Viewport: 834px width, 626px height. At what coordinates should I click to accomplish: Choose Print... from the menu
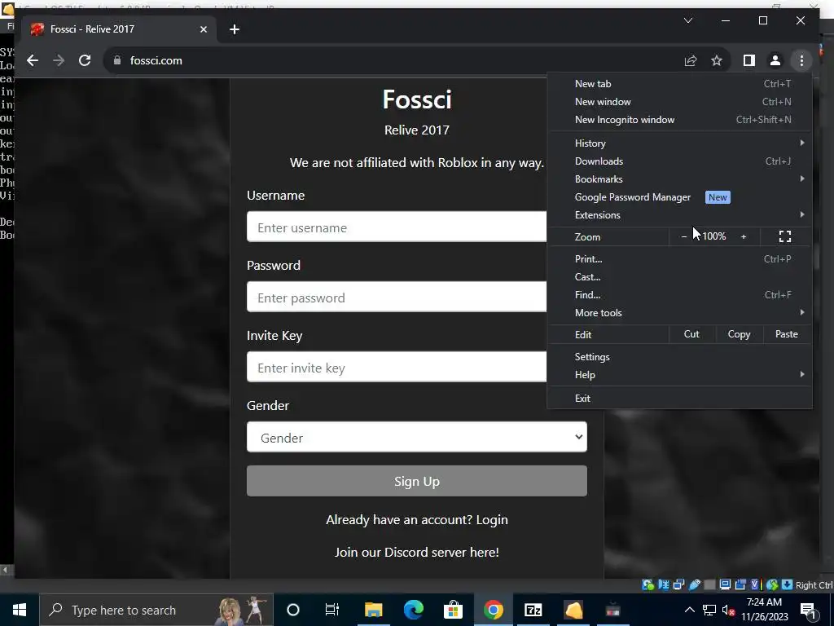tap(680, 259)
